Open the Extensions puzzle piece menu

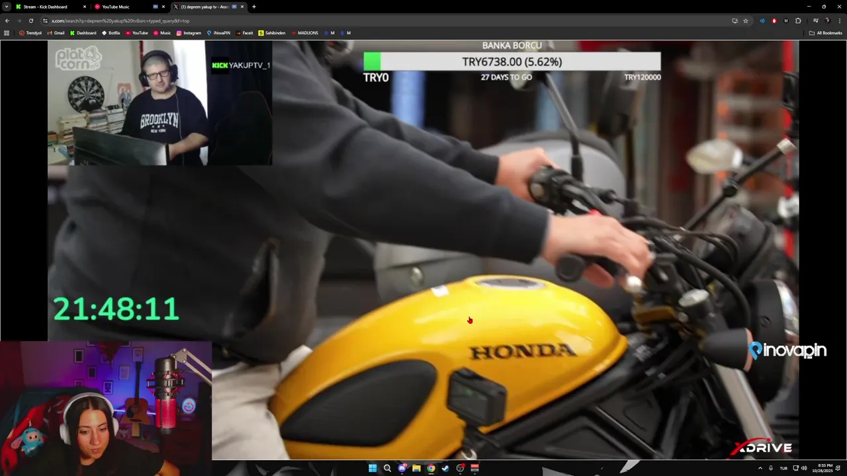(x=798, y=20)
